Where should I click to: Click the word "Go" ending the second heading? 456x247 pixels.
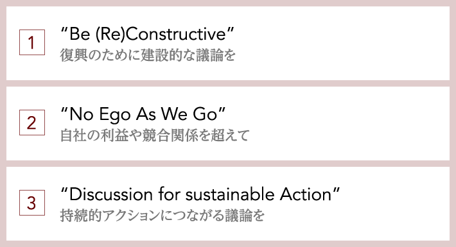tap(206, 114)
